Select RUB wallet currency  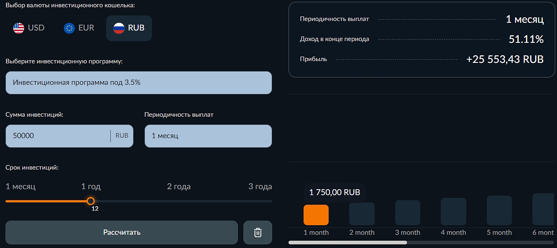point(129,28)
